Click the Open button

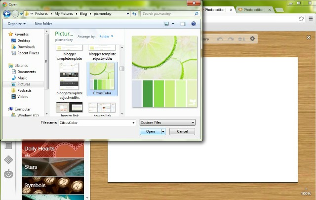(x=151, y=131)
